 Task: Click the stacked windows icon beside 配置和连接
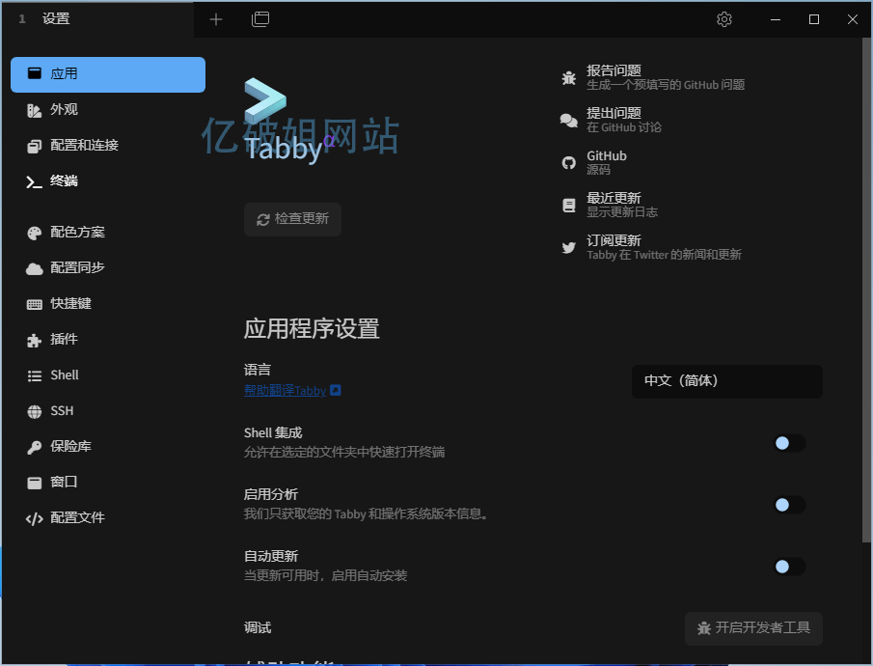click(35, 147)
